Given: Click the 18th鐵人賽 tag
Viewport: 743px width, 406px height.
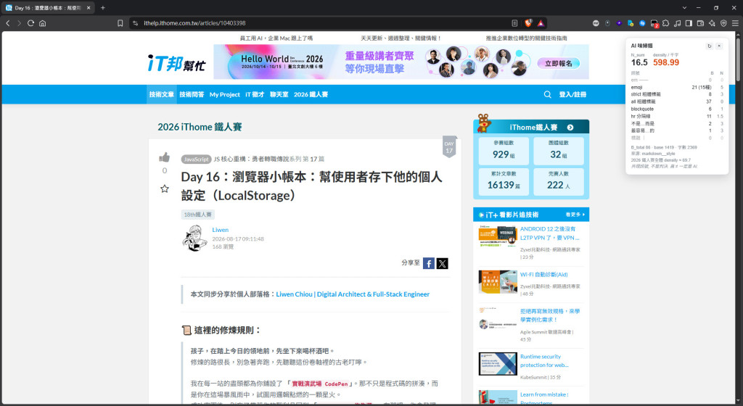Looking at the screenshot, I should pos(197,215).
